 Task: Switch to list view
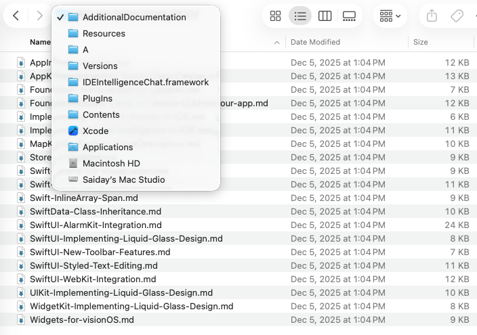300,16
